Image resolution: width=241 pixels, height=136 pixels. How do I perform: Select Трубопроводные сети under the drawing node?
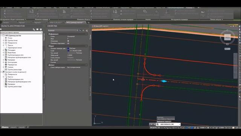pos(15,55)
